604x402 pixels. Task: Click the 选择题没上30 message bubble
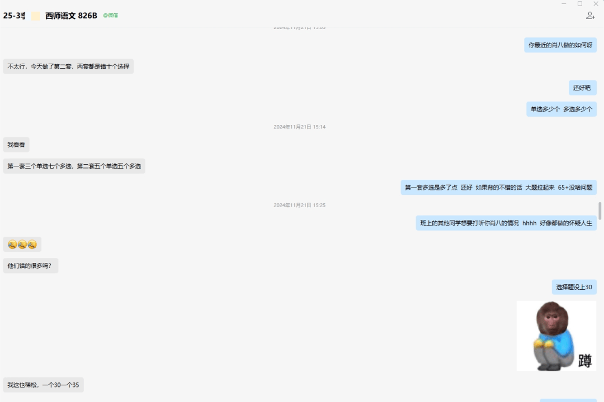pyautogui.click(x=574, y=287)
